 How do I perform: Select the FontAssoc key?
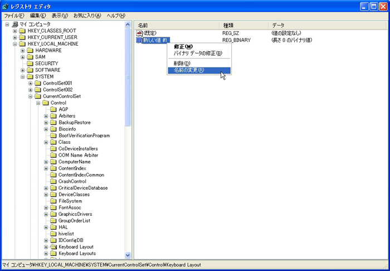click(70, 207)
